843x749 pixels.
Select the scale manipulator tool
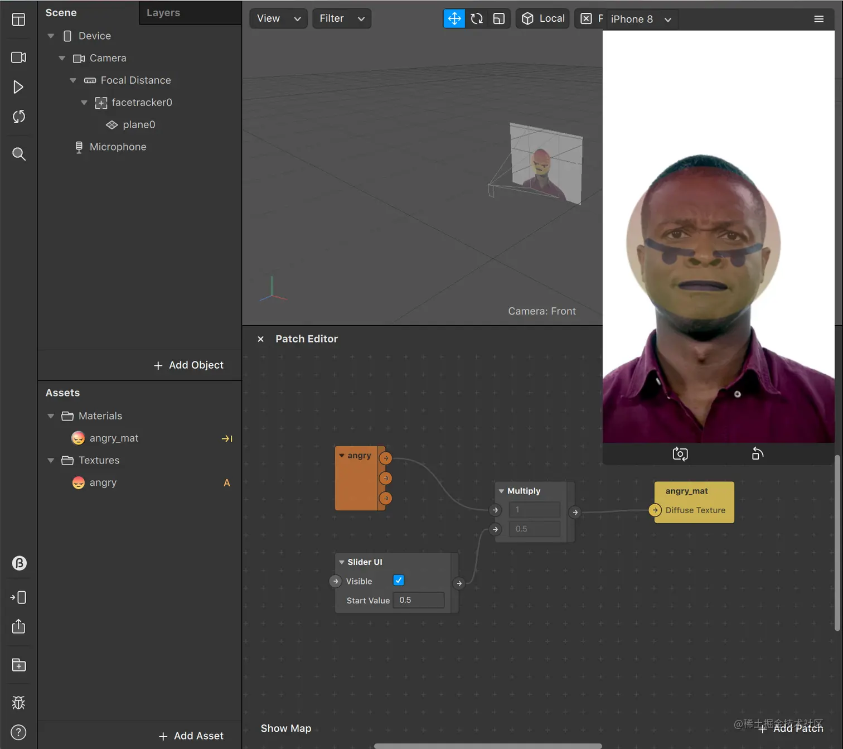[499, 18]
